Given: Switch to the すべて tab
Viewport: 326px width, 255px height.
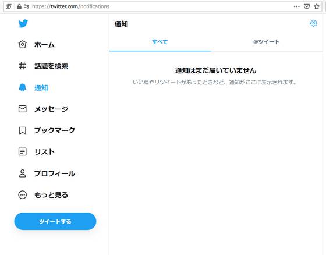Looking at the screenshot, I should 160,42.
